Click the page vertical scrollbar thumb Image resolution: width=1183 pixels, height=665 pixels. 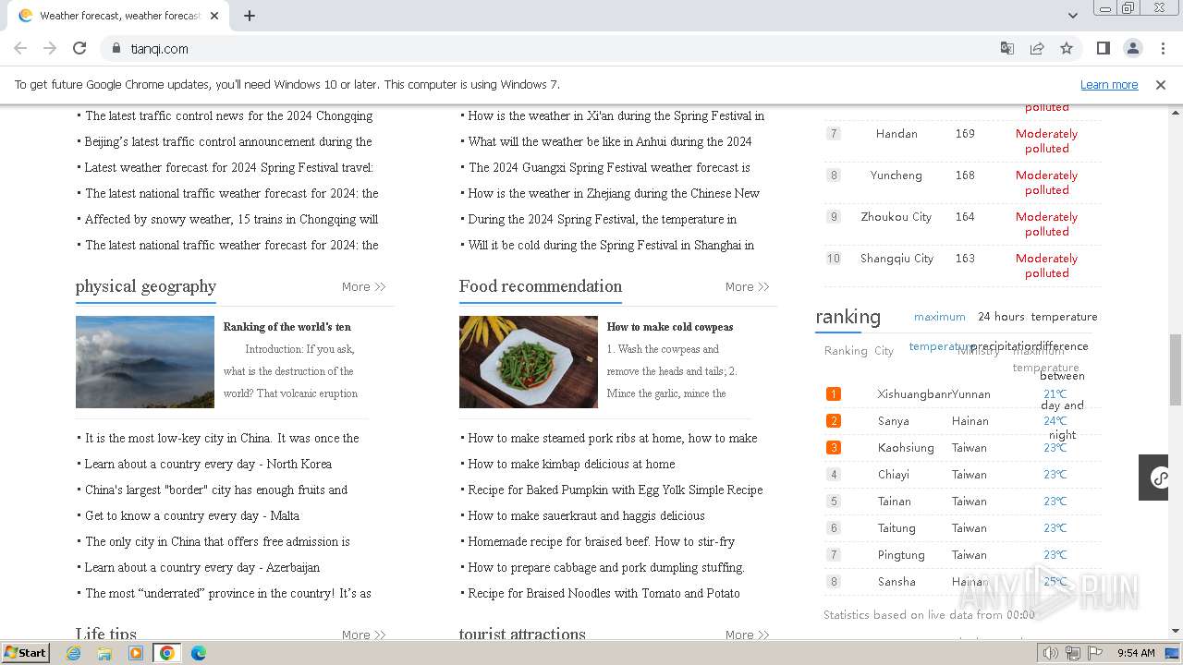click(1175, 369)
